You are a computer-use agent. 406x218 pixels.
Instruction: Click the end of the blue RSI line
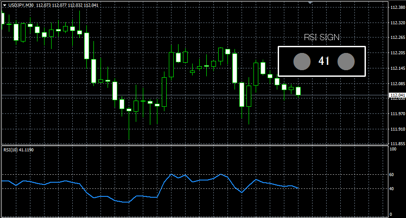click(298, 188)
